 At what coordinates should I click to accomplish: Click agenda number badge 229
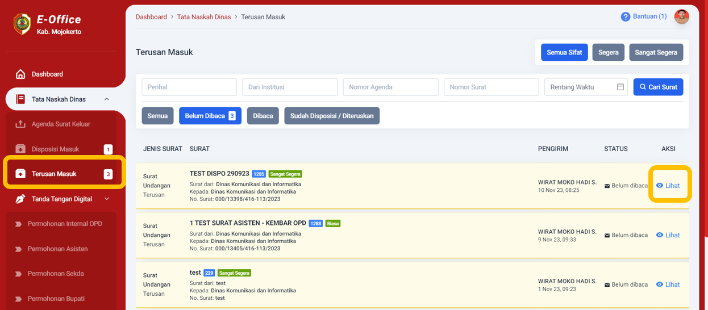[x=209, y=273]
